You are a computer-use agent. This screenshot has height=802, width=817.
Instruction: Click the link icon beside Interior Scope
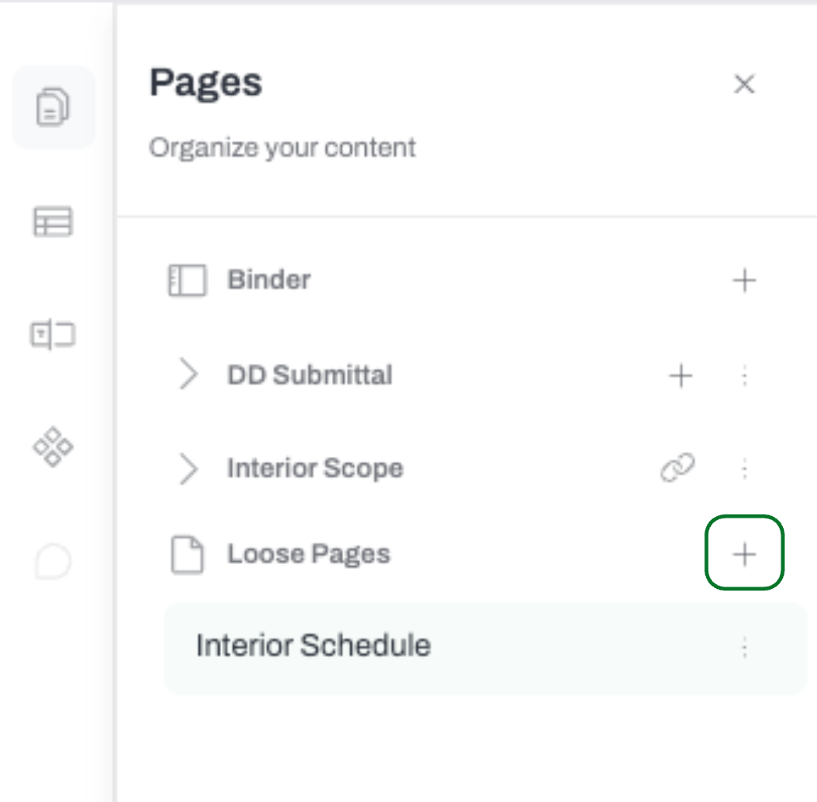click(678, 467)
